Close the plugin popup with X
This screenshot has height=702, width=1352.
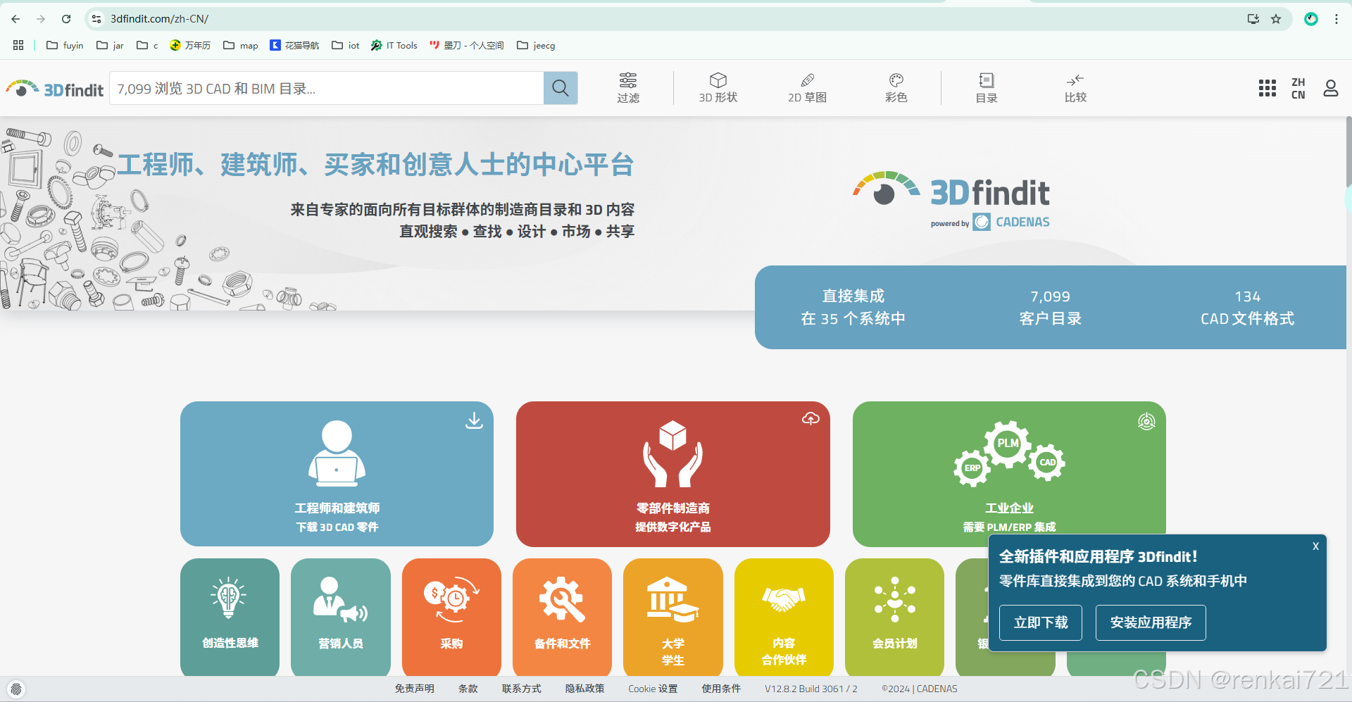(1315, 546)
